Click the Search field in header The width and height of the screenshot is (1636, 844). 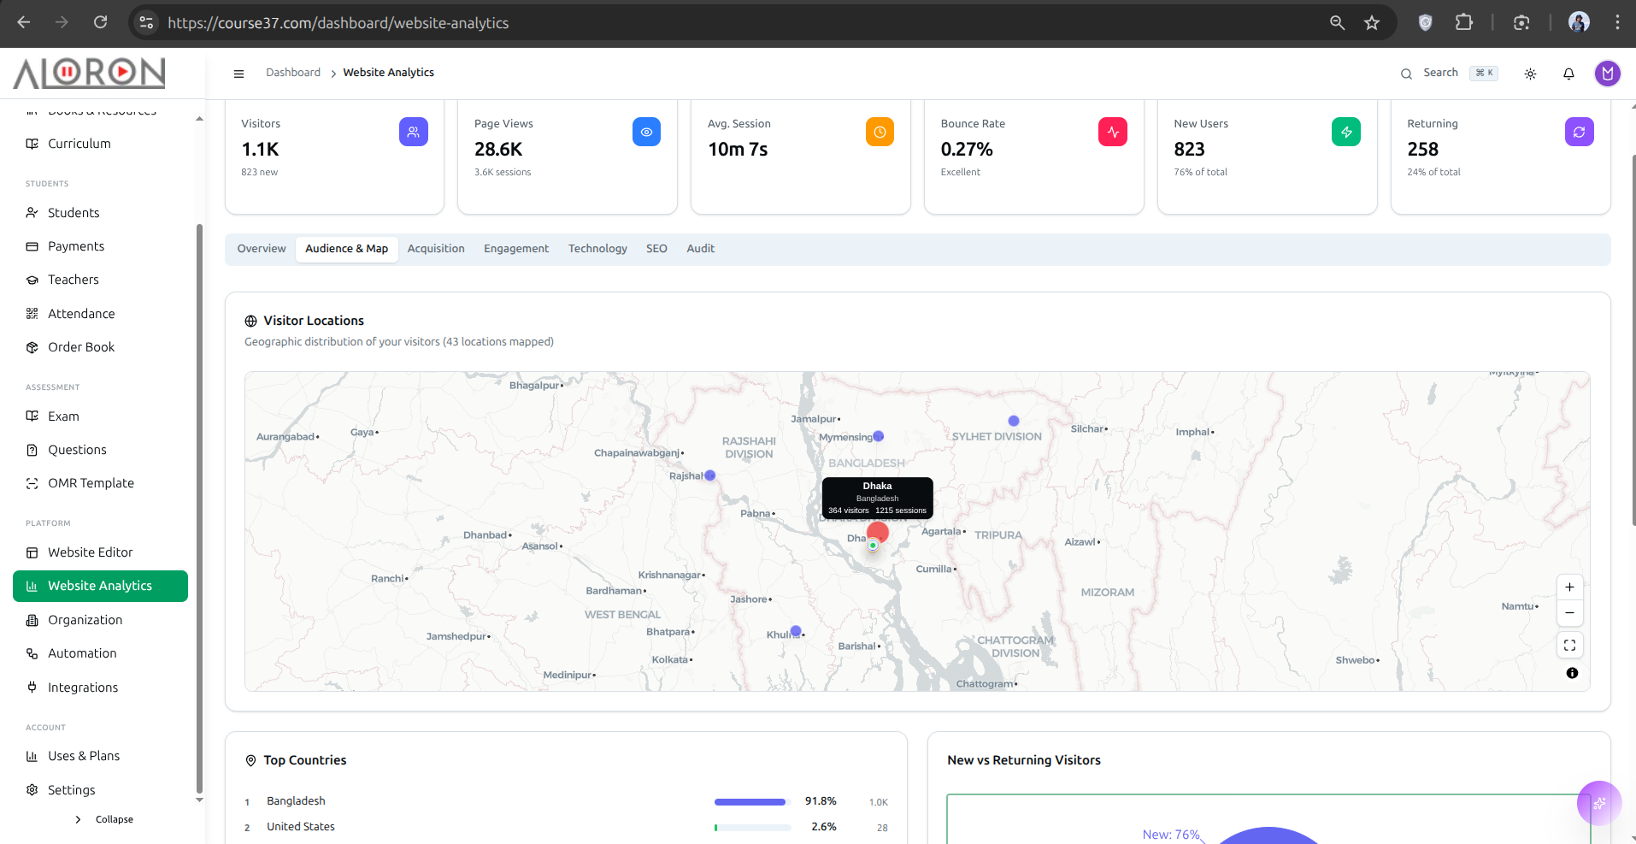pyautogui.click(x=1440, y=74)
